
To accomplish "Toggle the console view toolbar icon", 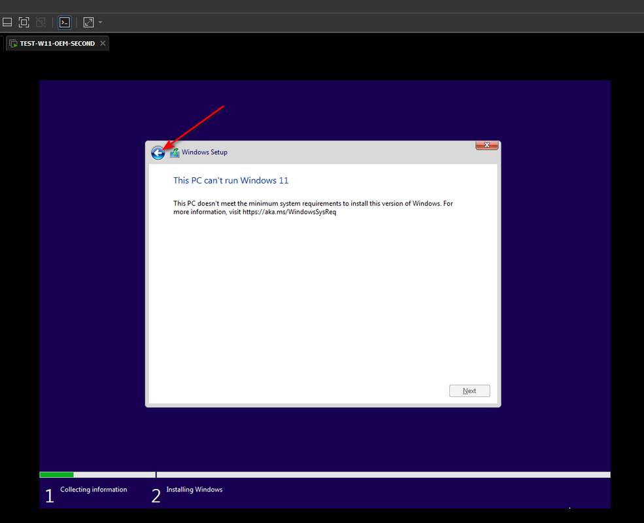I will (x=65, y=22).
